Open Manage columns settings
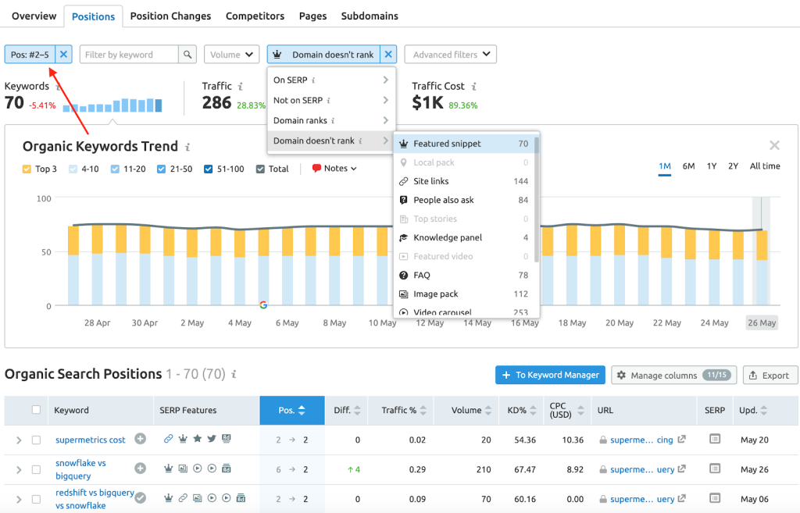 (673, 375)
